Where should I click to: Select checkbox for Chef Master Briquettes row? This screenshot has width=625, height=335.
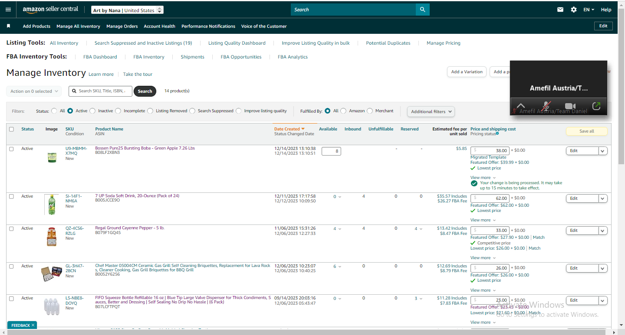[12, 266]
